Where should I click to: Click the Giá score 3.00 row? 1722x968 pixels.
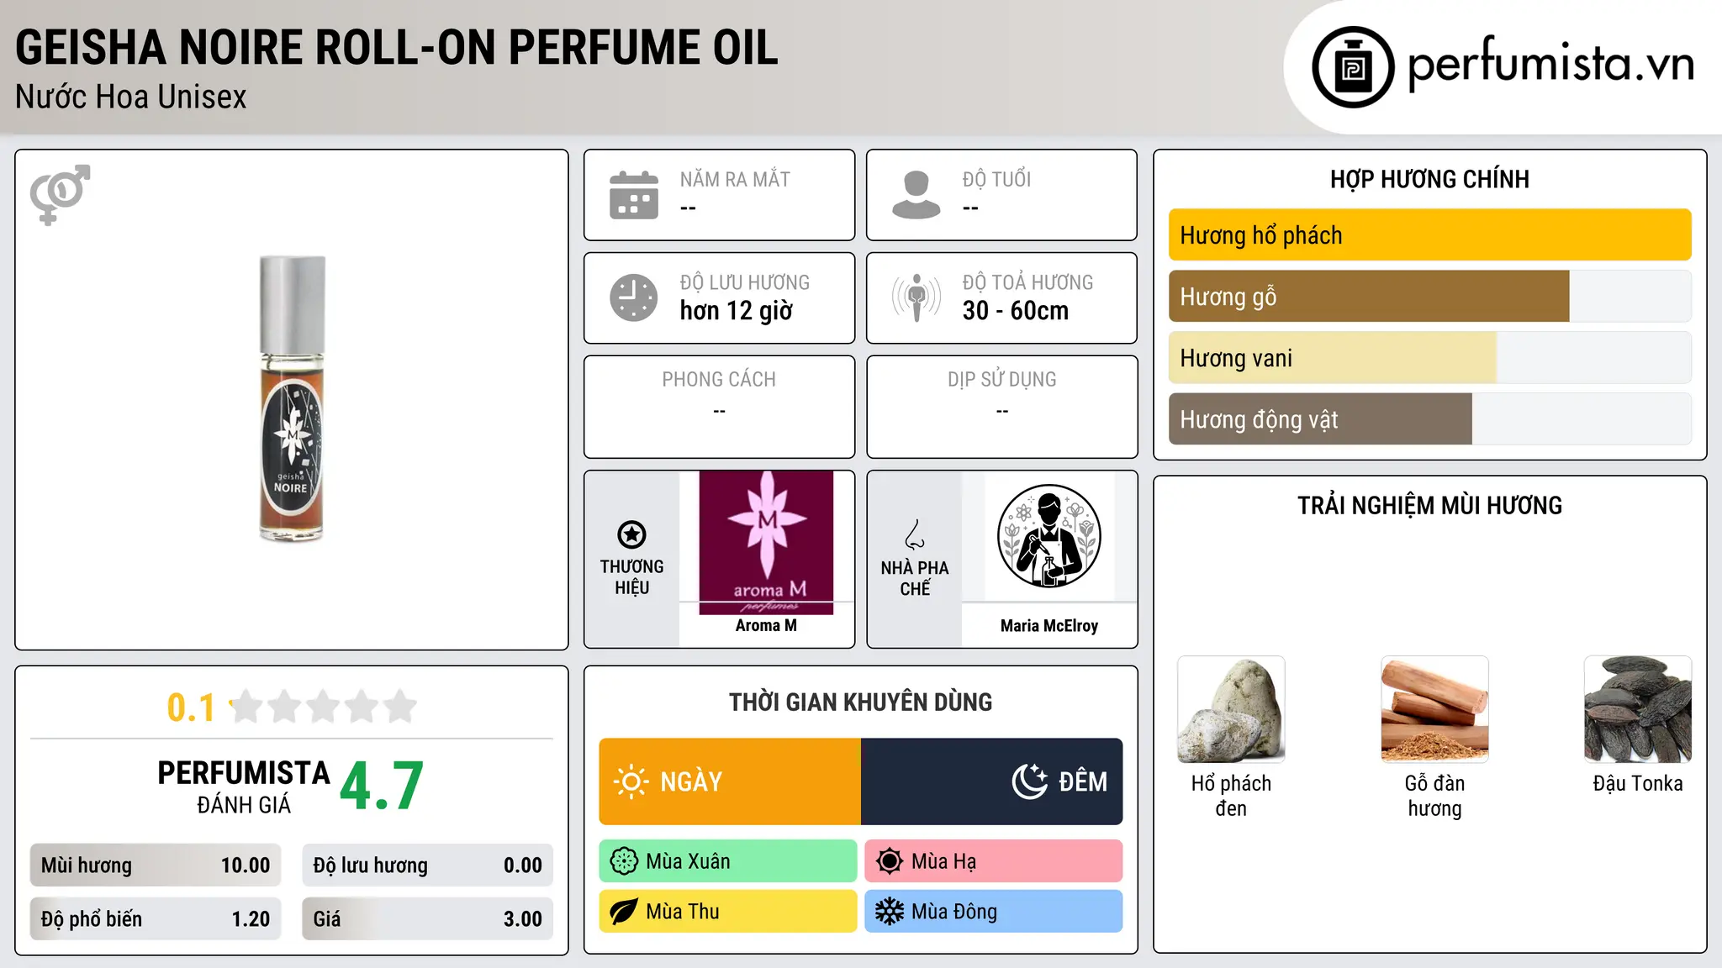427,919
